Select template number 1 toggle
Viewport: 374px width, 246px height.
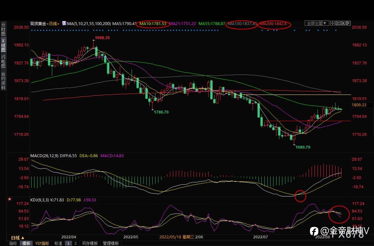[68, 243]
